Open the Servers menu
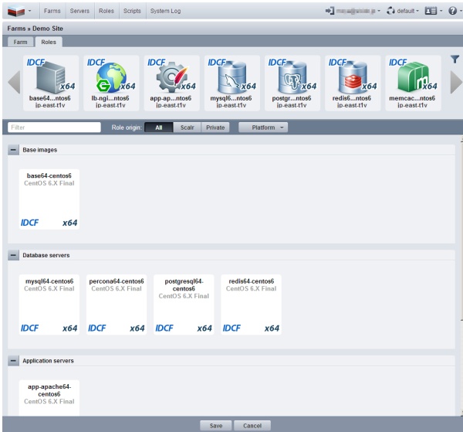The width and height of the screenshot is (463, 432). 80,12
